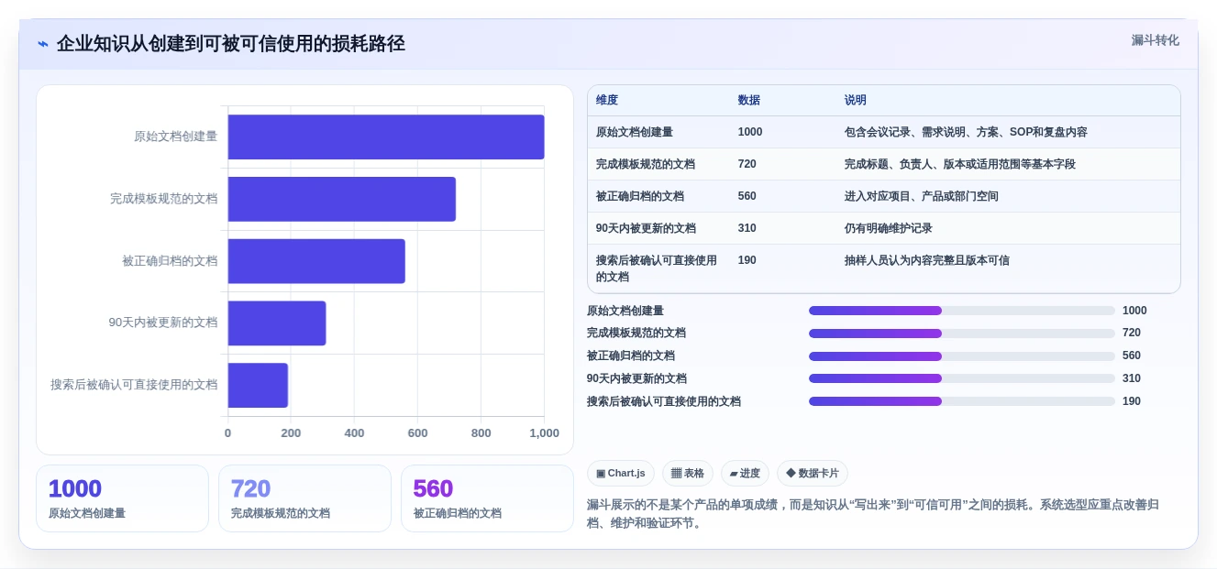Select the table cell 搜索后被确认可直接使用的文档
1217x569 pixels.
coord(657,268)
